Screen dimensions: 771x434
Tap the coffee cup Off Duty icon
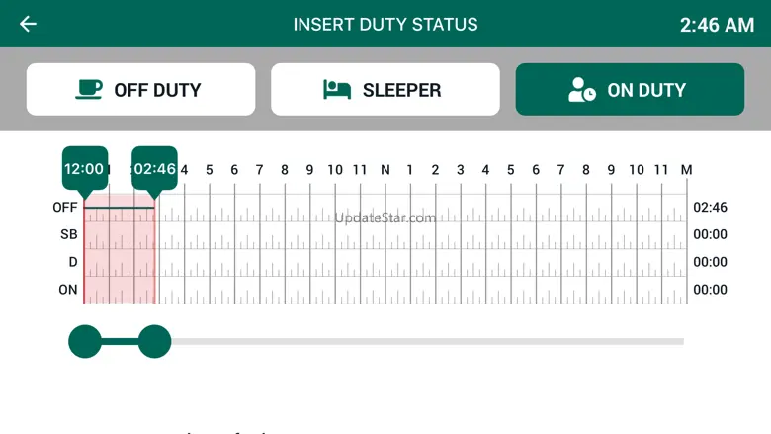(89, 89)
